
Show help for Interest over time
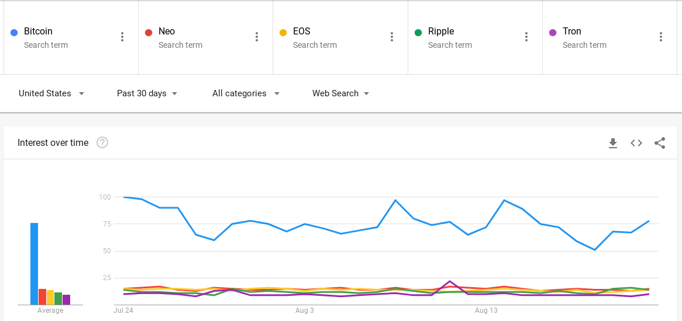point(102,142)
